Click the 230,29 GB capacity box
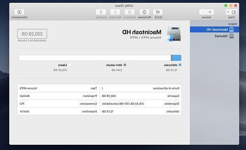The image size is (246, 150). click(x=32, y=34)
